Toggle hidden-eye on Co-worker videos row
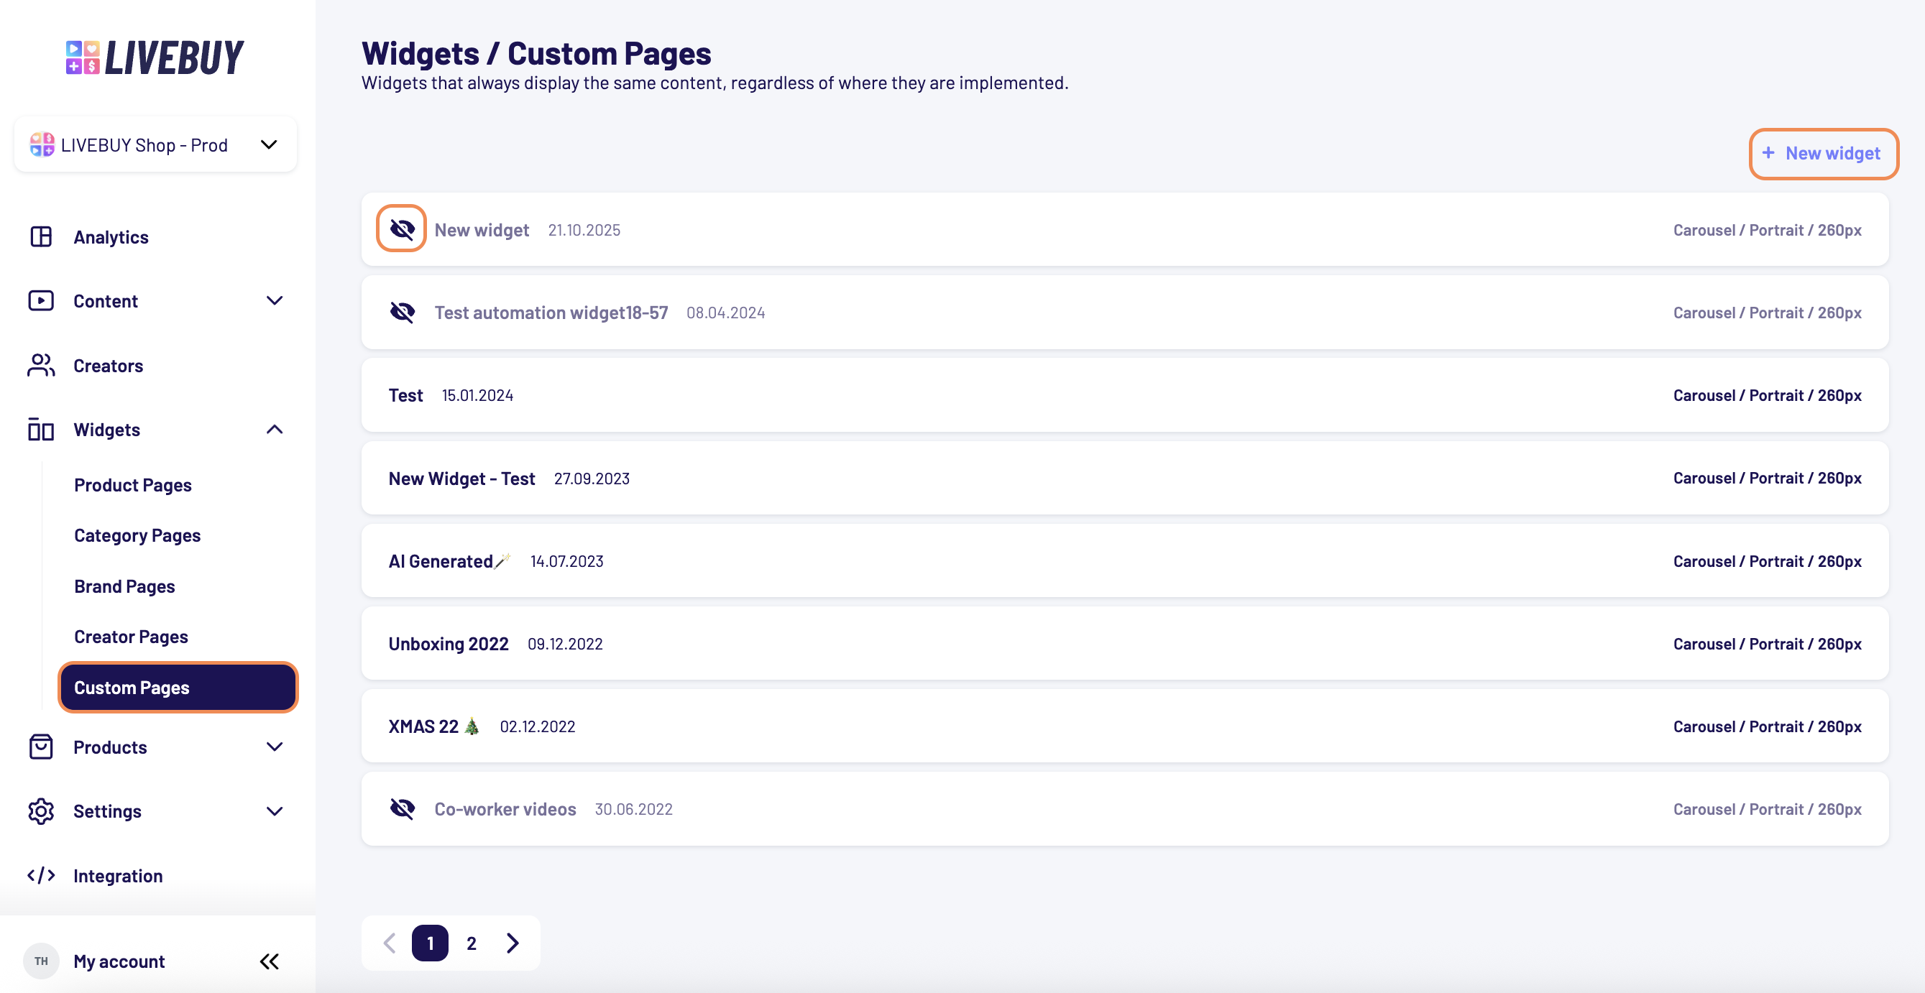1925x993 pixels. tap(402, 808)
